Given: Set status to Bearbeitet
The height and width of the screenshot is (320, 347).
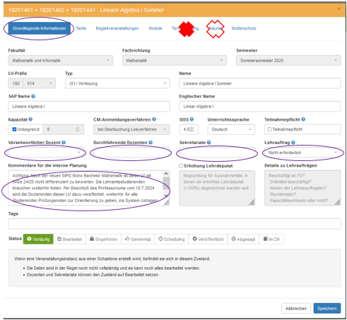Looking at the screenshot, I should click(x=70, y=239).
